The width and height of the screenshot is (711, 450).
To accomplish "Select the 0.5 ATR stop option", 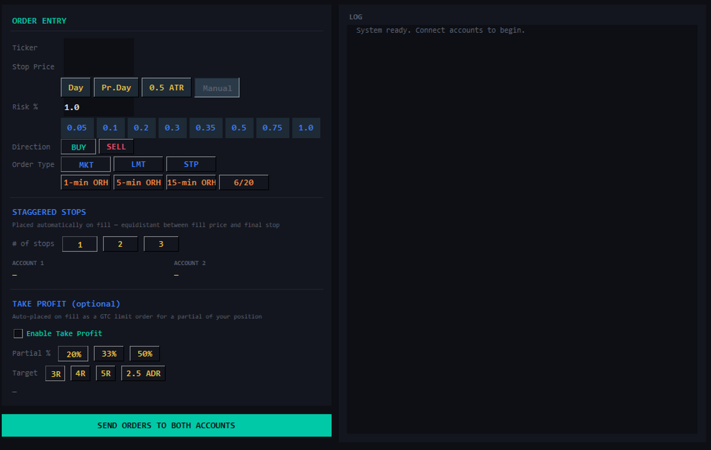I will [x=166, y=88].
